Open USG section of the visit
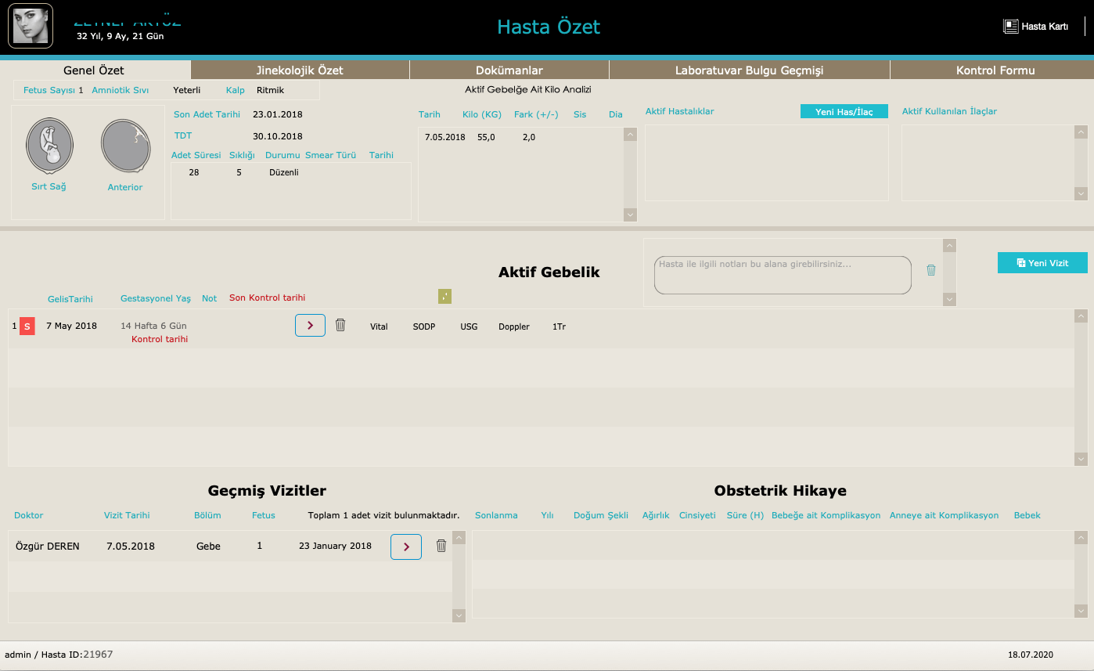The image size is (1094, 671). click(469, 326)
